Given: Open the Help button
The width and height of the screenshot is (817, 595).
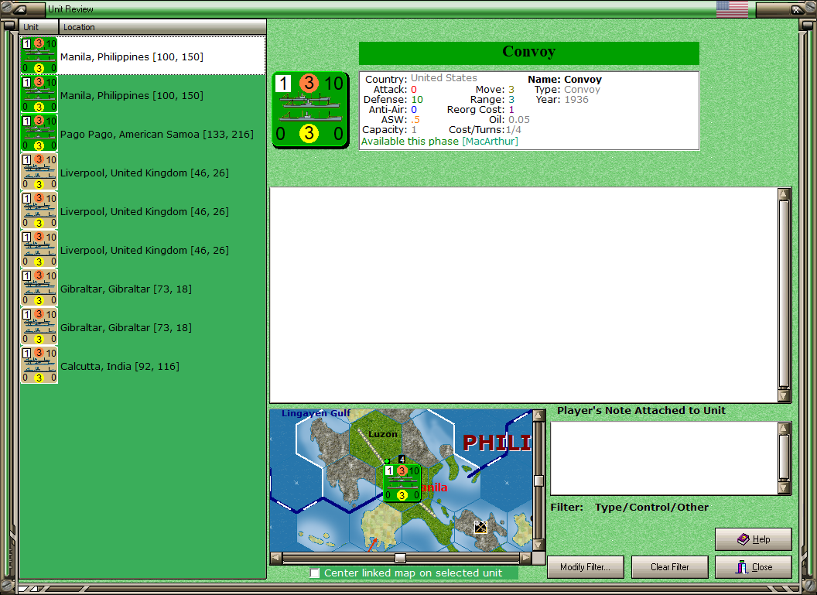Looking at the screenshot, I should pyautogui.click(x=753, y=539).
